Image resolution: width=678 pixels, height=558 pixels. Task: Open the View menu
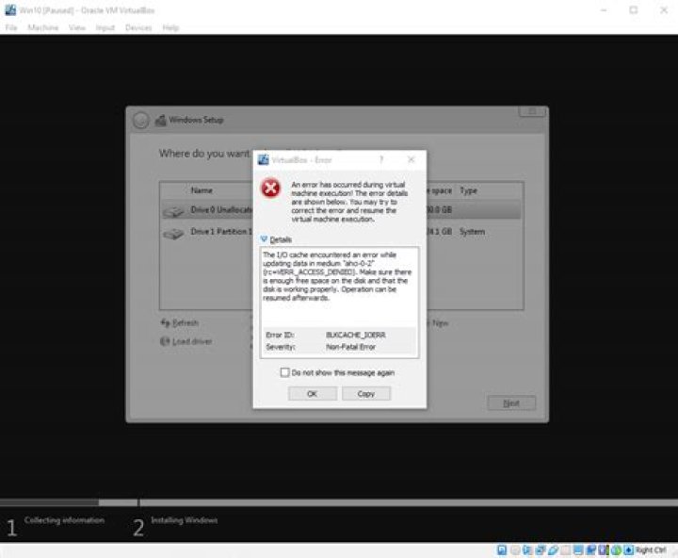77,27
